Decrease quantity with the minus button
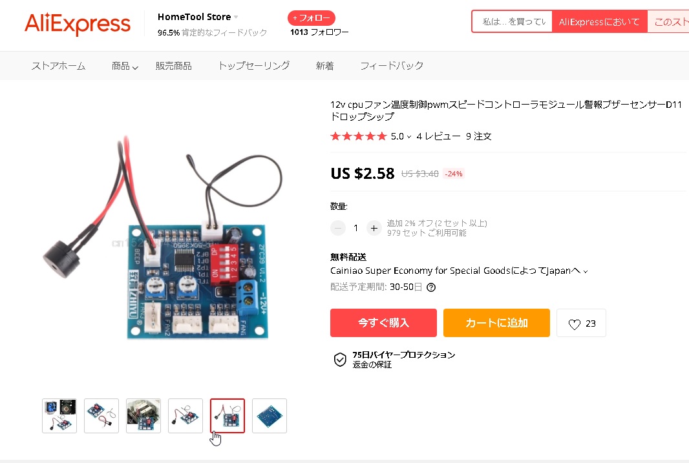Image resolution: width=689 pixels, height=463 pixels. click(338, 228)
